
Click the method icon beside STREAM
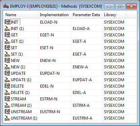click(x=7, y=99)
